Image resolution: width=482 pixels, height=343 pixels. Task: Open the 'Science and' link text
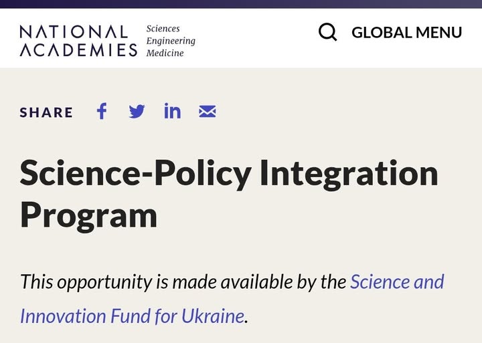(x=397, y=281)
